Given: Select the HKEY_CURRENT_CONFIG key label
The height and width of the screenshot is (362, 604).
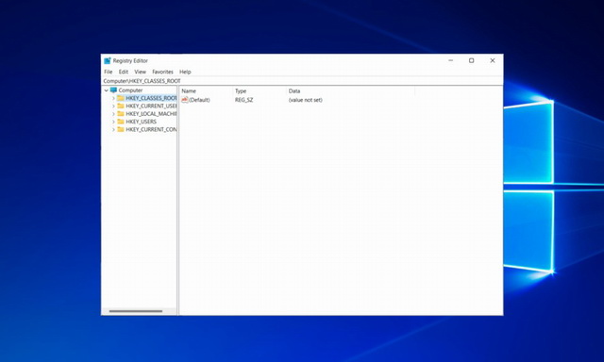Looking at the screenshot, I should click(x=151, y=130).
